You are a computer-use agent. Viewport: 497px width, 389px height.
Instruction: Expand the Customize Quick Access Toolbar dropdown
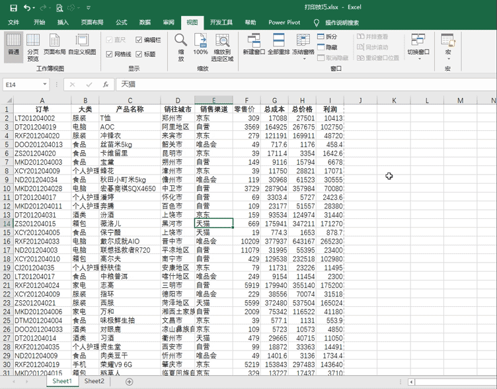[89, 8]
